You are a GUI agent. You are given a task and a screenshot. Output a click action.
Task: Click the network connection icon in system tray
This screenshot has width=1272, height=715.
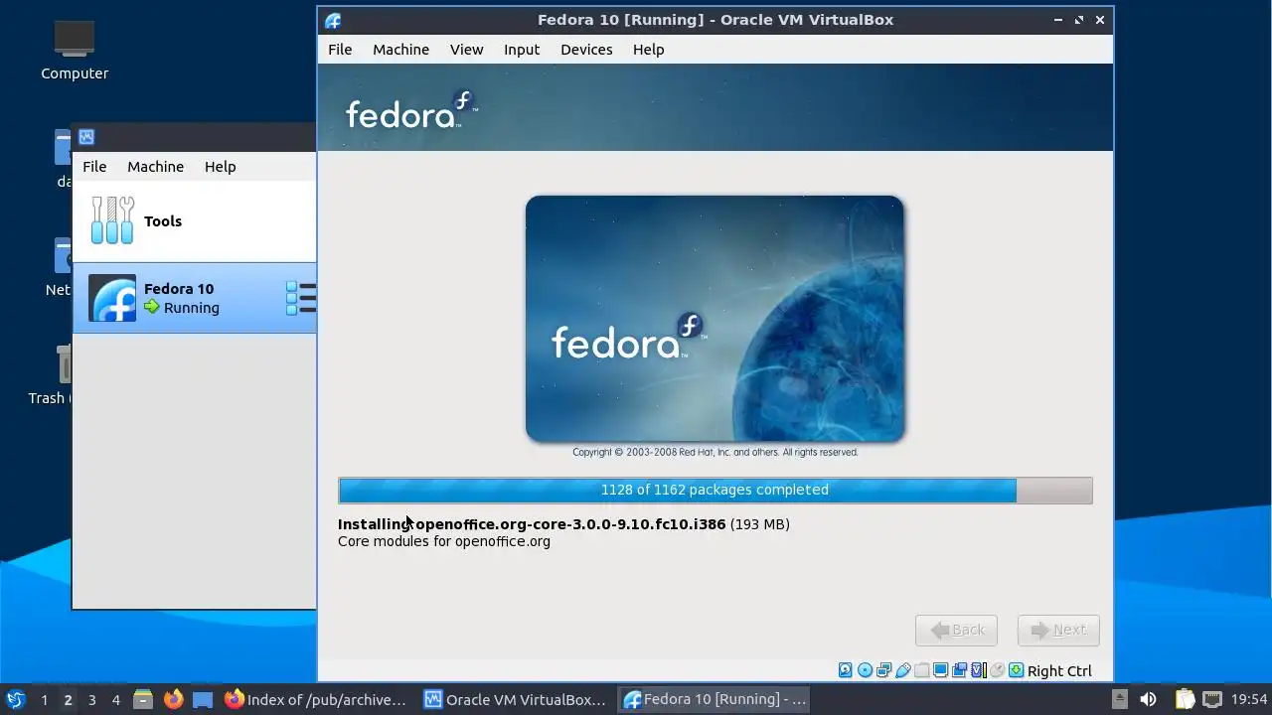point(1212,699)
